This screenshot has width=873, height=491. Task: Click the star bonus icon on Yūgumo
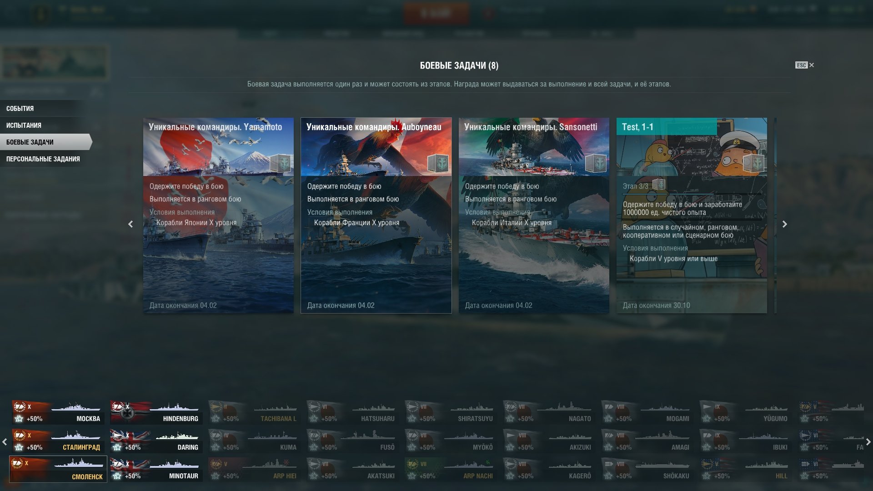coord(707,419)
